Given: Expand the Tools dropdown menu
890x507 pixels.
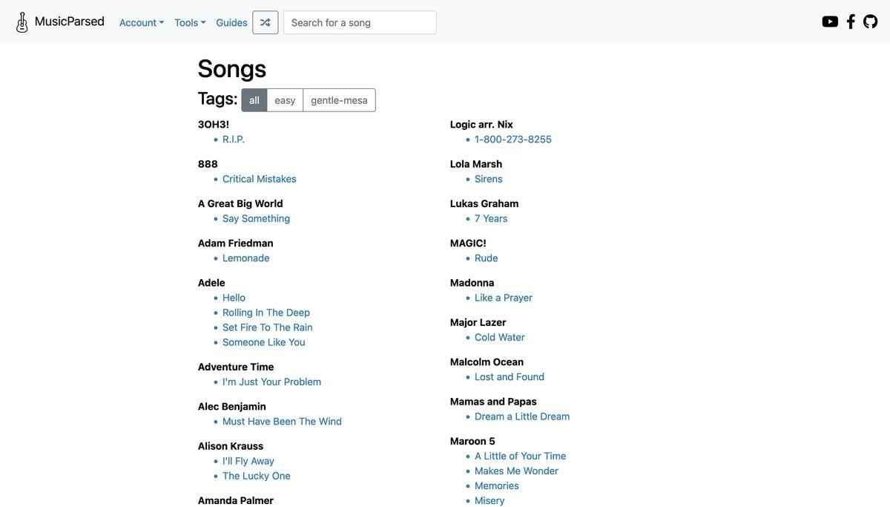Looking at the screenshot, I should pos(190,22).
